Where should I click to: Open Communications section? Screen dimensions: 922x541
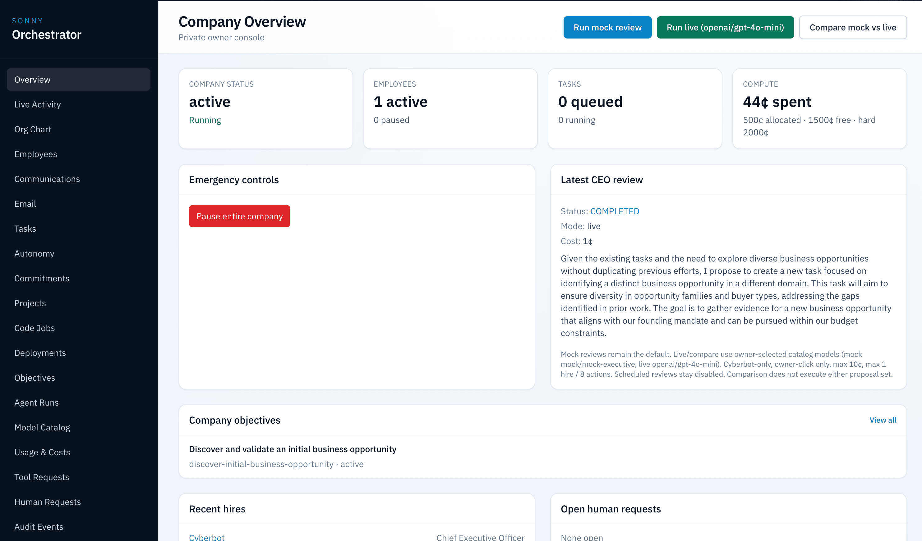tap(78, 179)
